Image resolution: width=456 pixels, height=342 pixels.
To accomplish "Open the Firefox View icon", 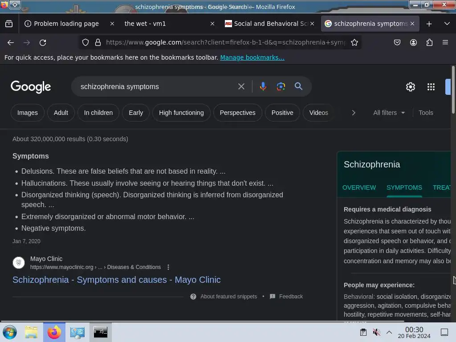I will 9,24.
